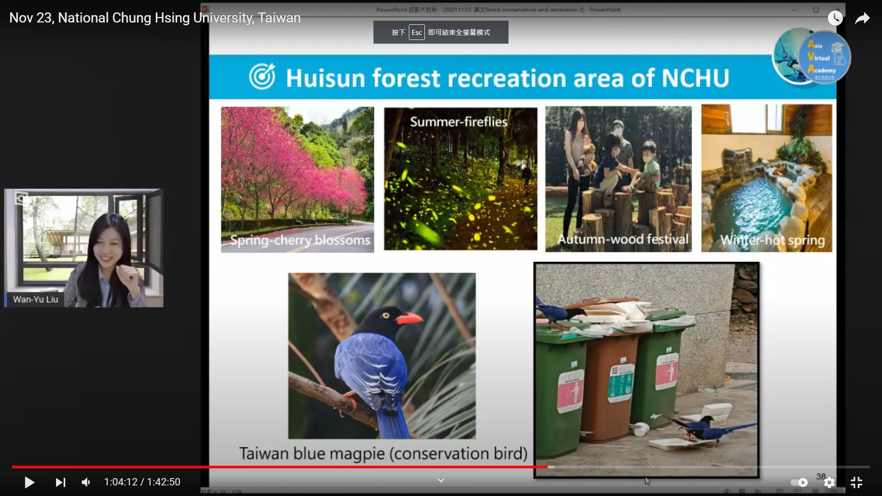Click the Summer-fireflies photo

pos(460,179)
